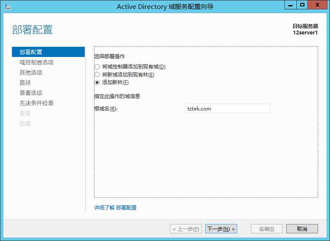The image size is (330, 241).
Task: Open the 详细了解 部署配置 link
Action: click(115, 208)
